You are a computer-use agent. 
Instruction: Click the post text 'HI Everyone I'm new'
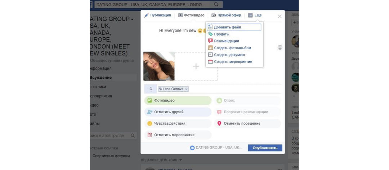[178, 31]
